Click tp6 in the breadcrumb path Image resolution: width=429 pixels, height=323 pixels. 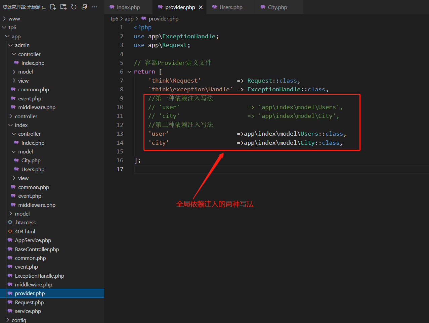[x=114, y=19]
